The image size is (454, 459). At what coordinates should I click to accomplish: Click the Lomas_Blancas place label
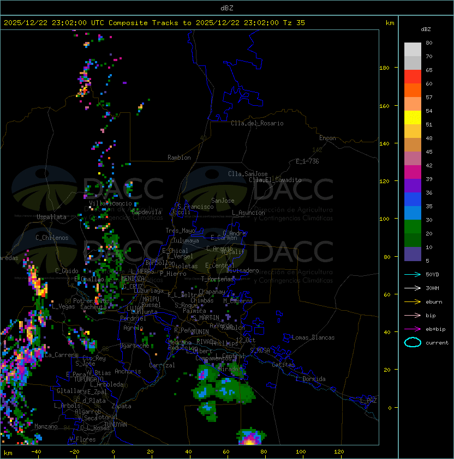pyautogui.click(x=313, y=337)
